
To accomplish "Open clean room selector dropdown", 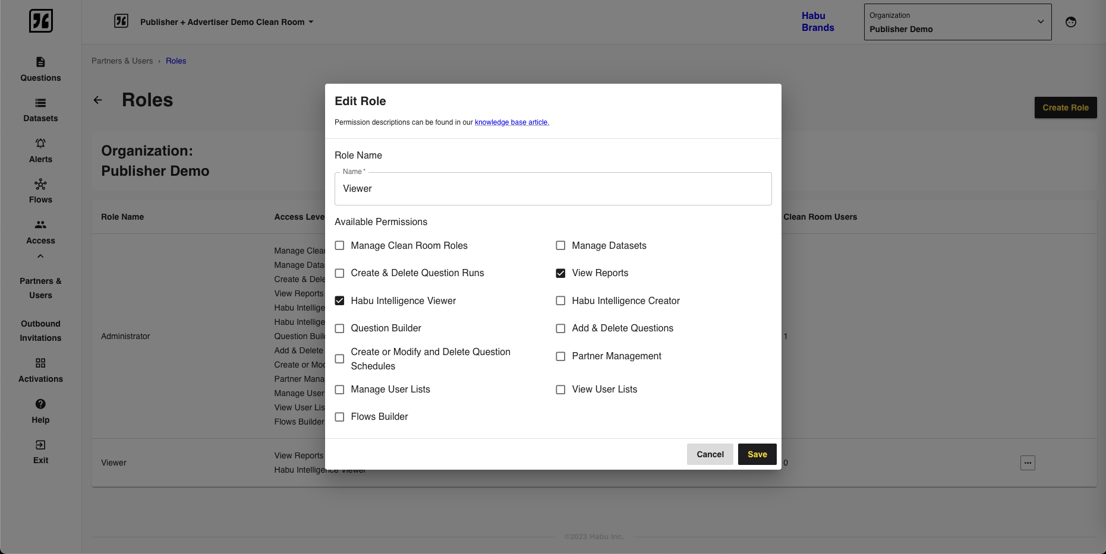I will coord(226,22).
